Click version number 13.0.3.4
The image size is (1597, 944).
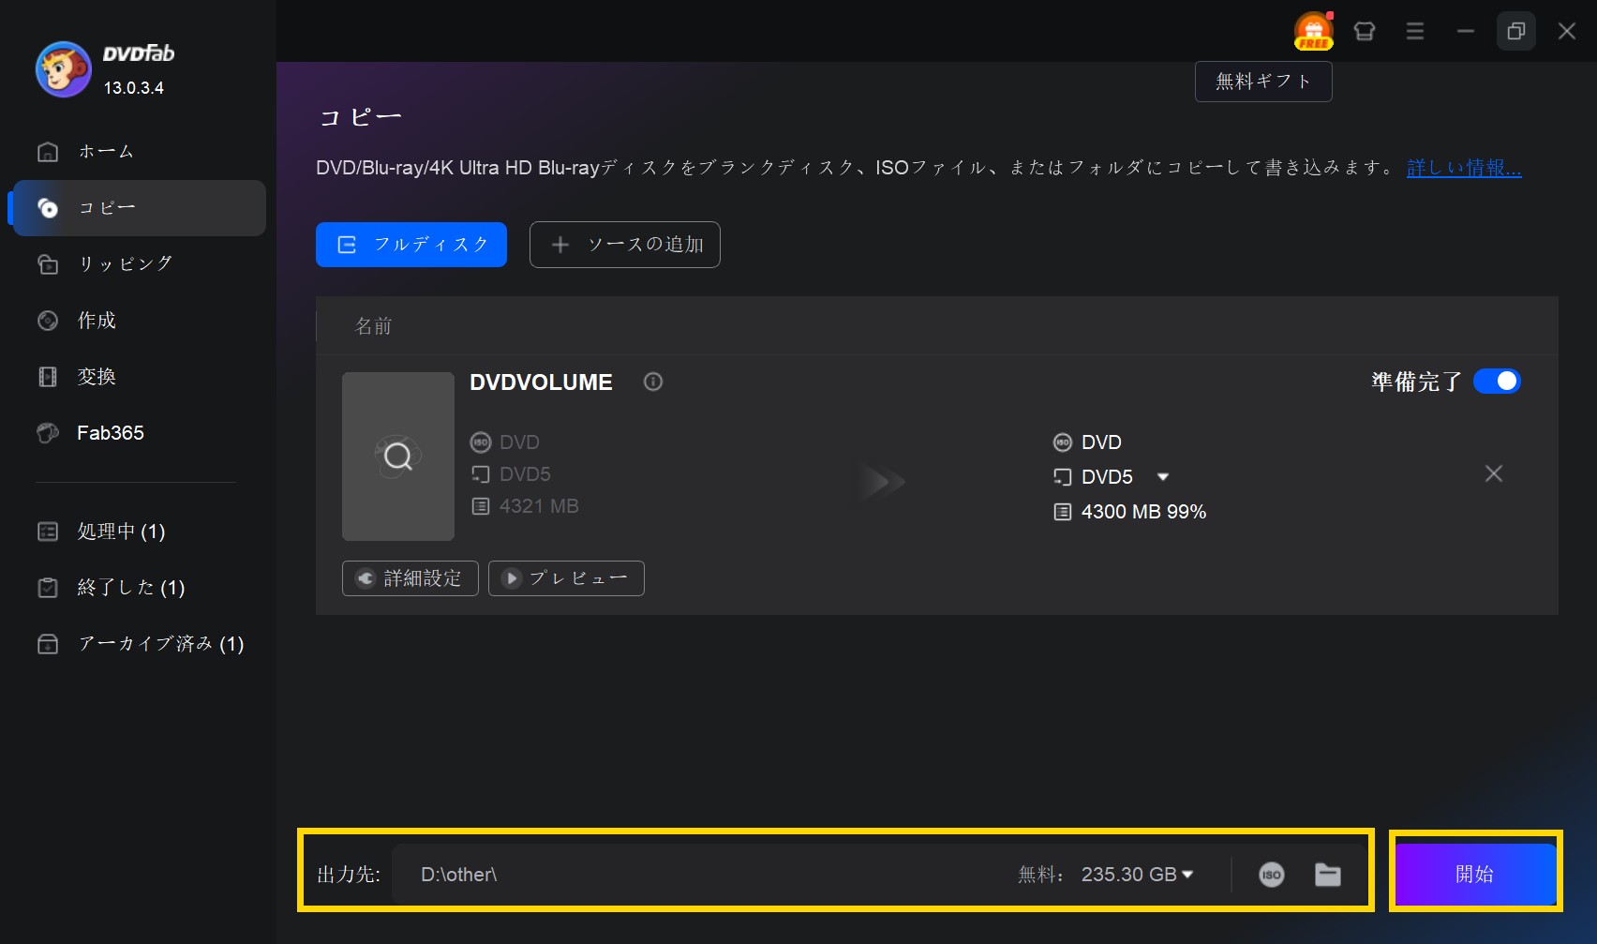tap(133, 88)
